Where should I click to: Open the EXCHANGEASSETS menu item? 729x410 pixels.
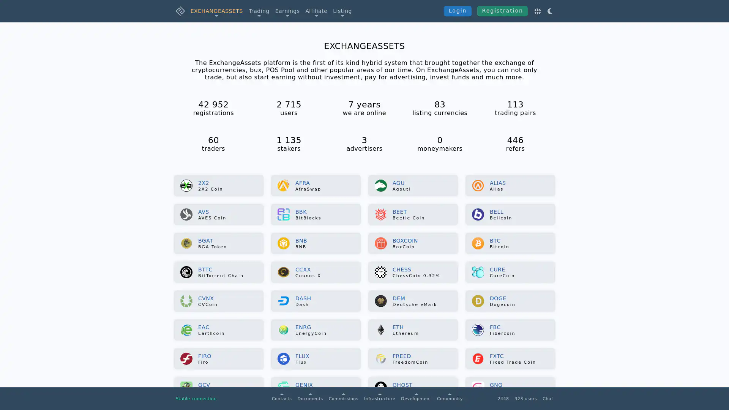tap(216, 11)
